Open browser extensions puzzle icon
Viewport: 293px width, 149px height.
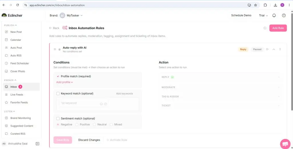265,5
